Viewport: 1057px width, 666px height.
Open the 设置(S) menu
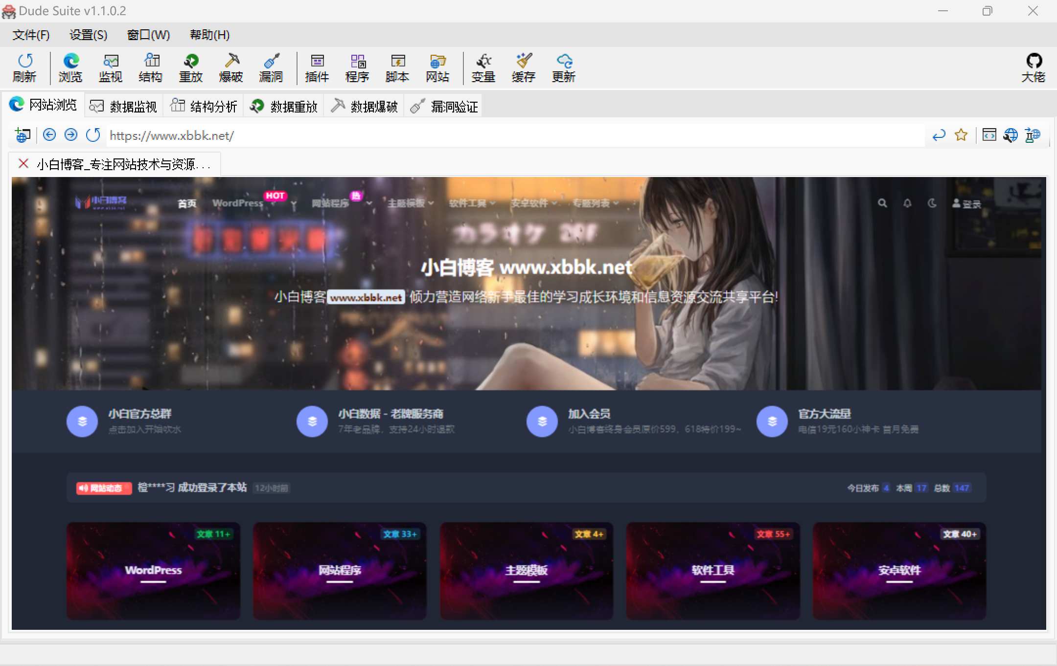(x=88, y=35)
